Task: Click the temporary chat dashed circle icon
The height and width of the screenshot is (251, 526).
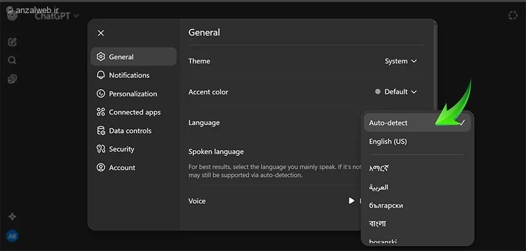Action: [x=513, y=15]
